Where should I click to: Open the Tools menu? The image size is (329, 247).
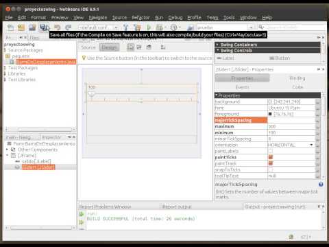tap(229, 18)
